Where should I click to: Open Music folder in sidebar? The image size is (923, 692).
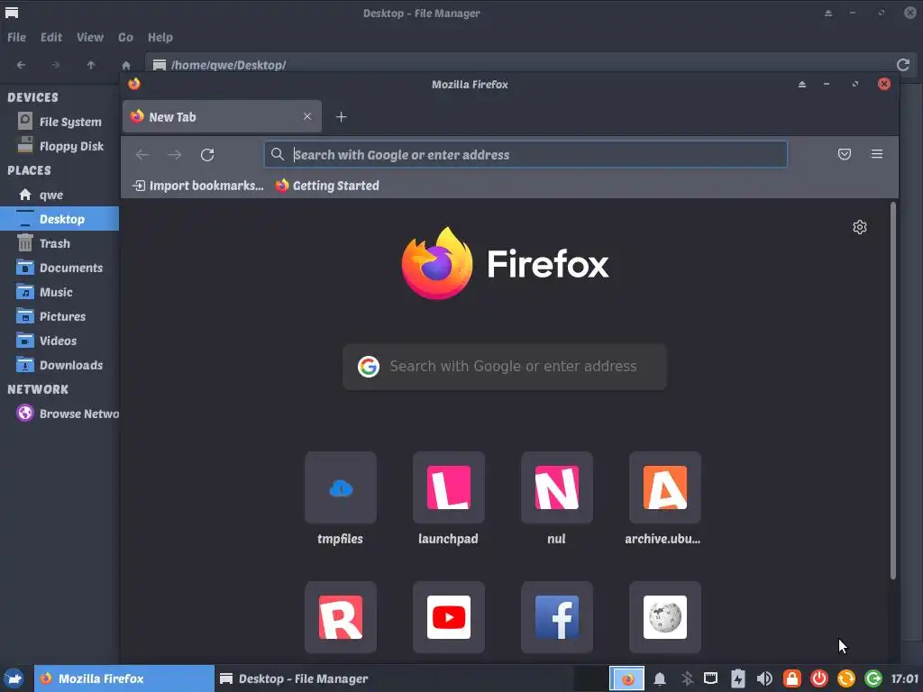click(x=59, y=292)
